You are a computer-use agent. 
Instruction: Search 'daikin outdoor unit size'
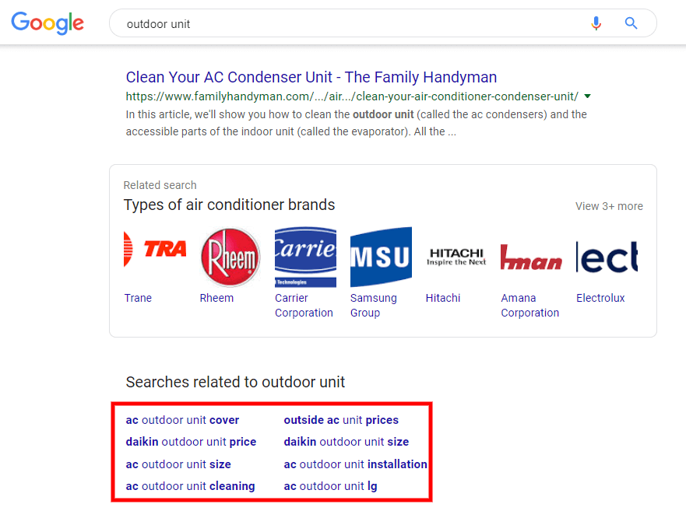(x=346, y=442)
